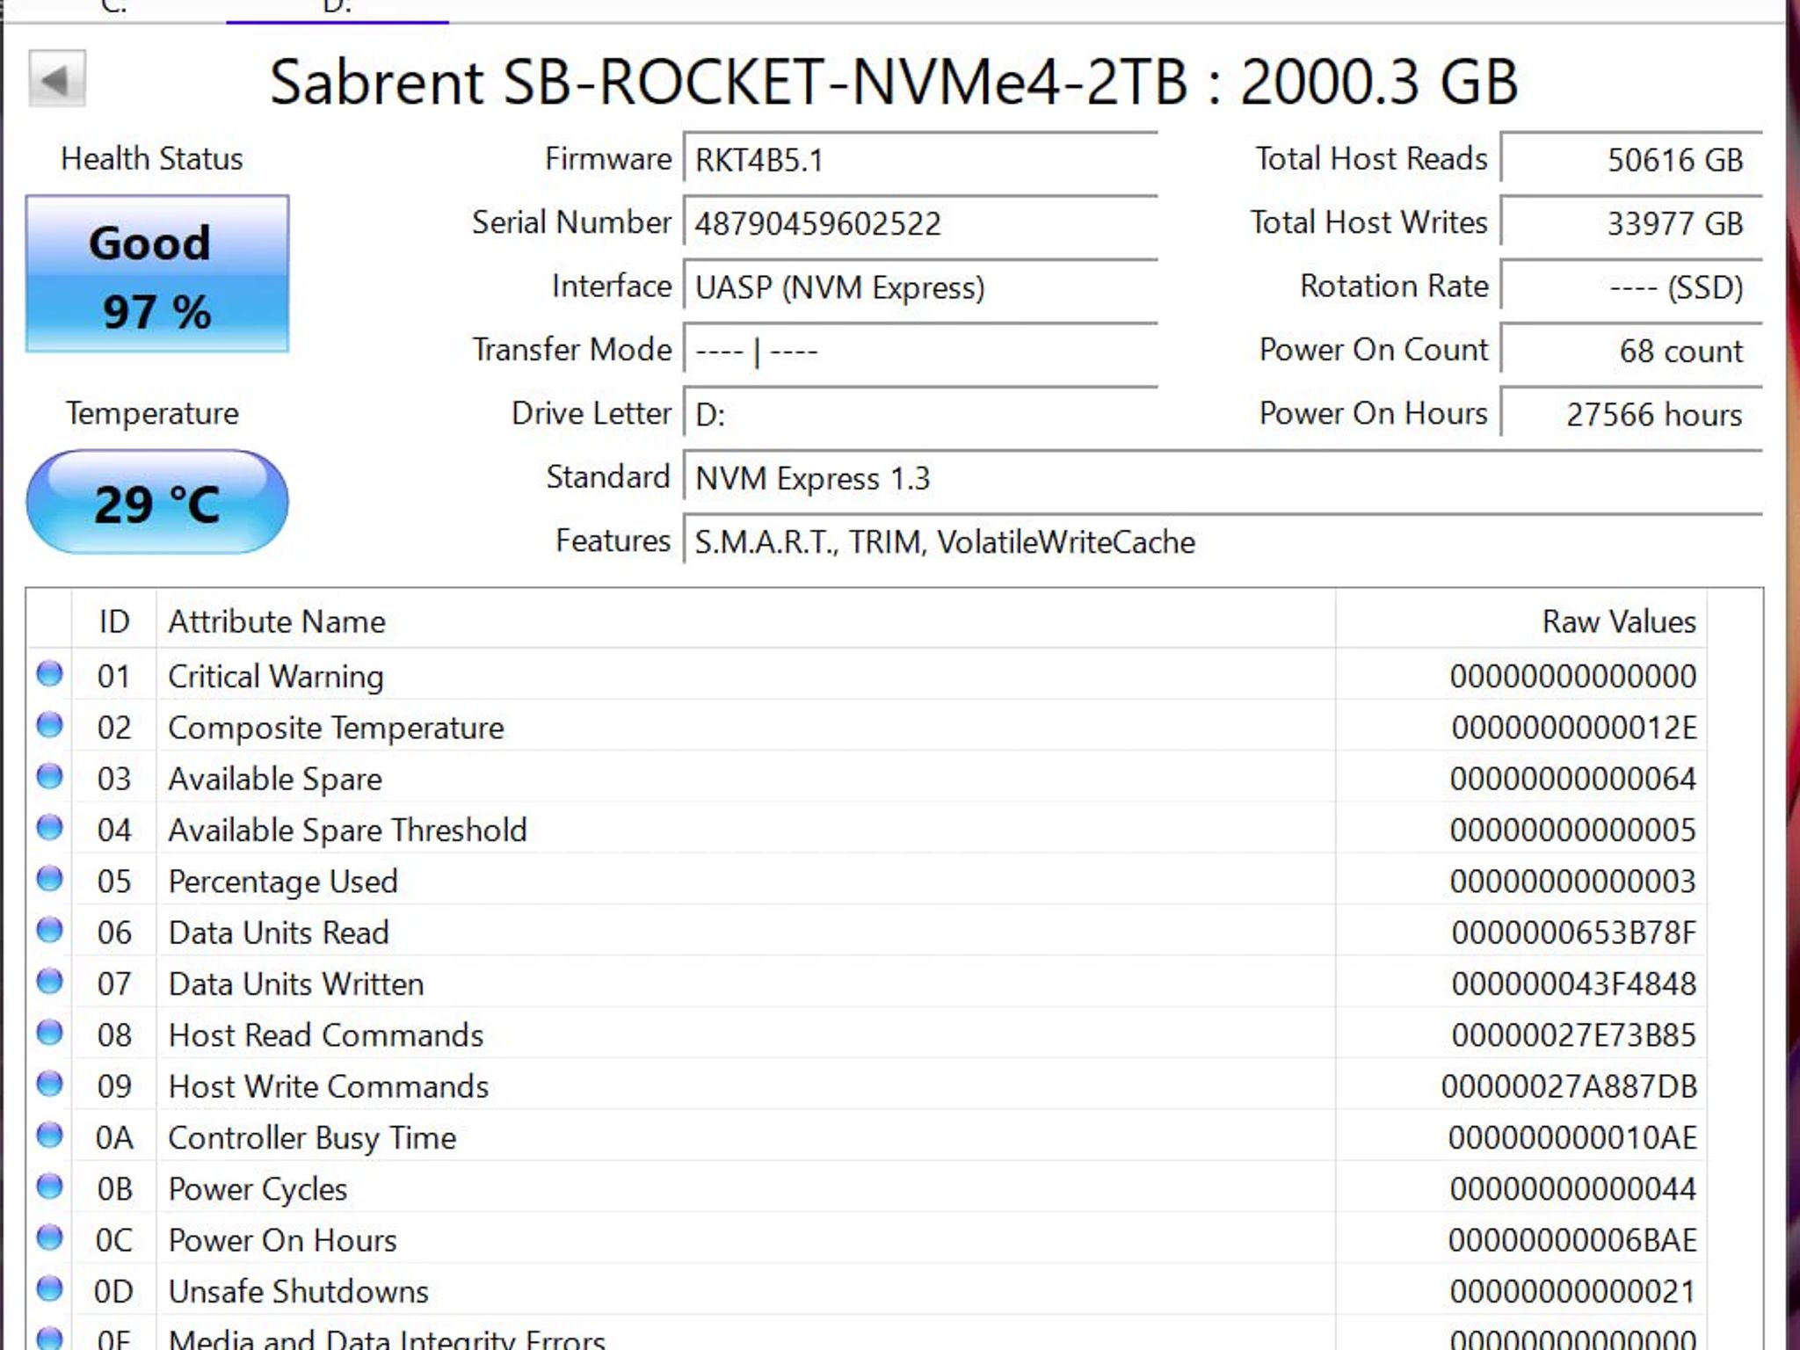The image size is (1800, 1350).
Task: Click the Raw Values column header
Action: coord(1521,621)
